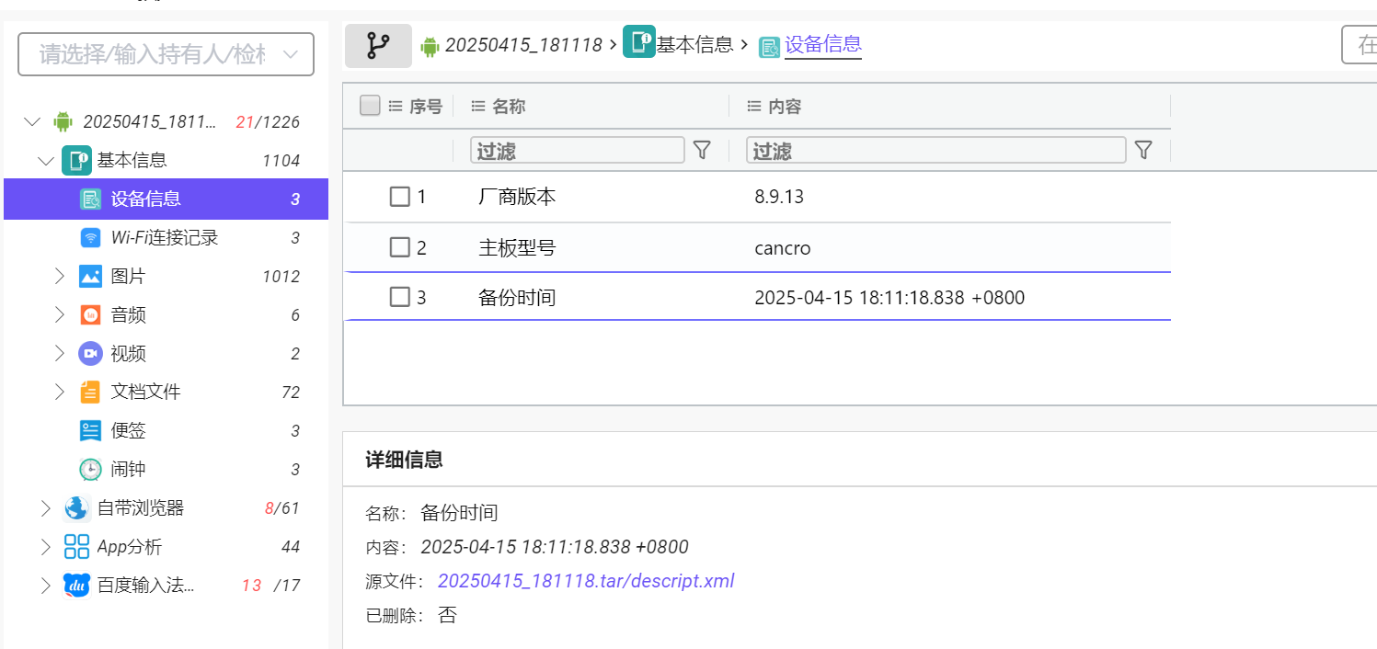
Task: Expand the 视频 tree node
Action: coord(59,354)
